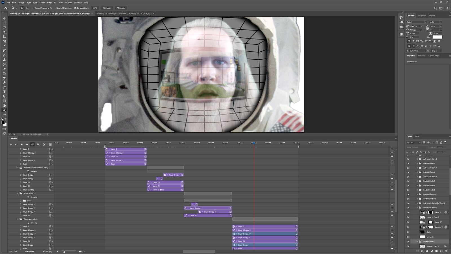Go to first frame of timeline
Image resolution: width=451 pixels, height=254 pixels.
[x=11, y=144]
